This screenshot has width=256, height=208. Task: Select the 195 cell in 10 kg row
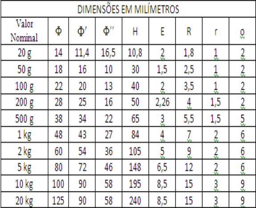[x=135, y=183]
